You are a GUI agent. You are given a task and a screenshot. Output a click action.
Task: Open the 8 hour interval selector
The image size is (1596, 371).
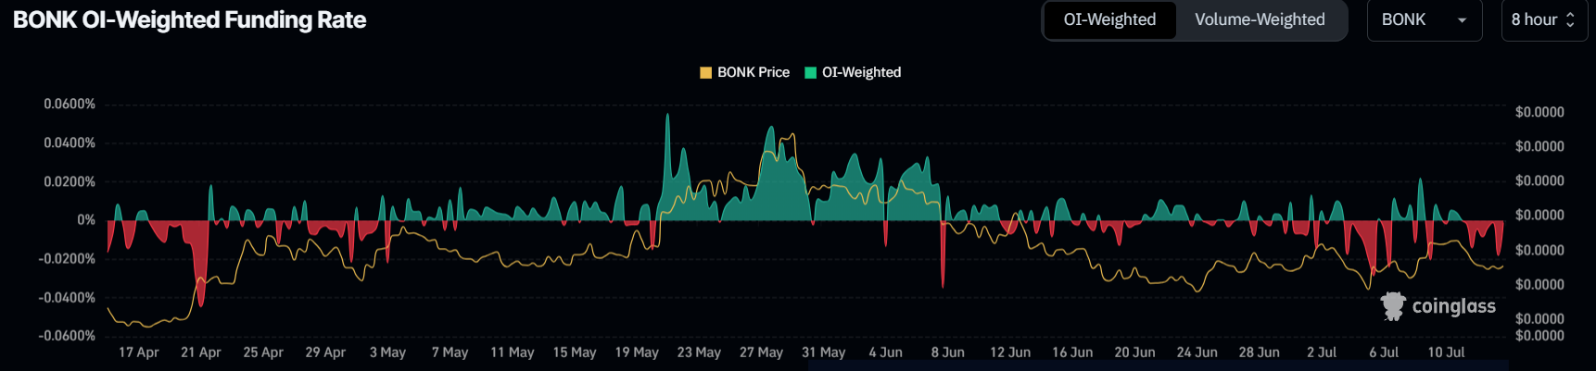tap(1544, 19)
